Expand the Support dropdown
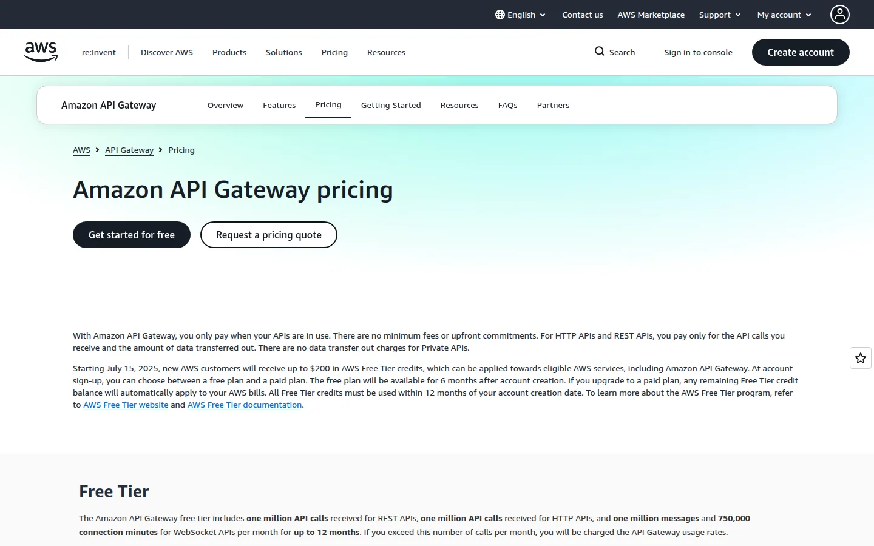Viewport: 874px width, 546px height. click(x=720, y=15)
